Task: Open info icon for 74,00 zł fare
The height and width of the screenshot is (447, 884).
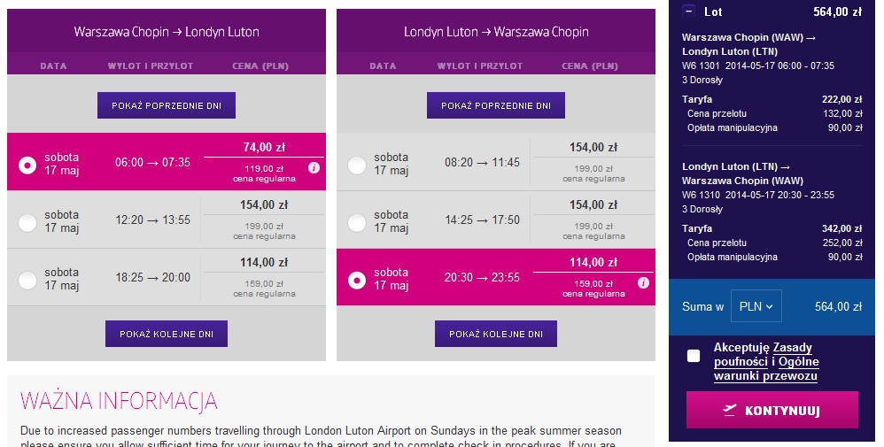Action: 314,168
